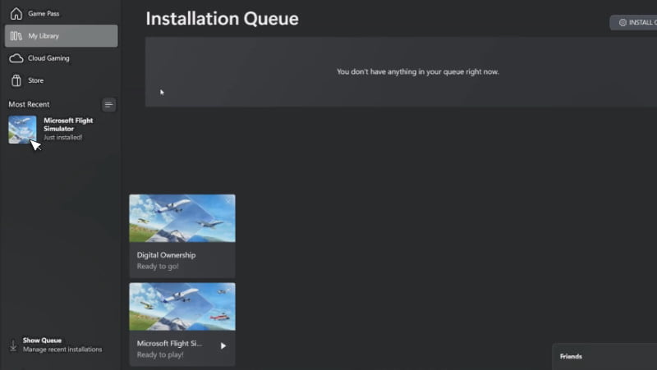Open the Microsoft Flight Simulator card artwork
The height and width of the screenshot is (370, 657).
click(182, 307)
